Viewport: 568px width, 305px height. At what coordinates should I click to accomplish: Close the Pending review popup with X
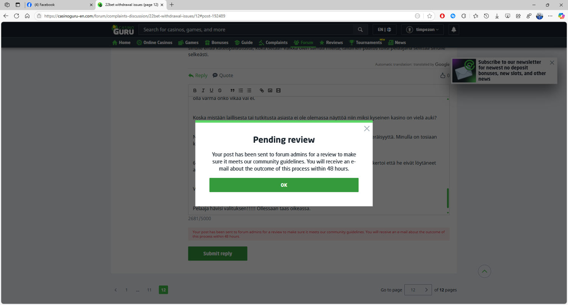[x=367, y=129]
